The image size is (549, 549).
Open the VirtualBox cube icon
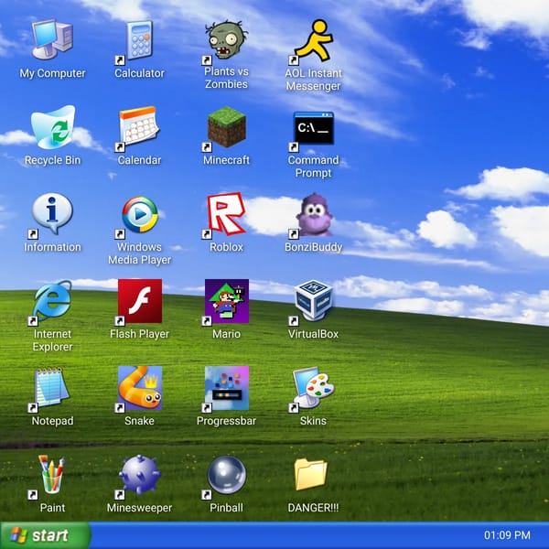coord(314,300)
